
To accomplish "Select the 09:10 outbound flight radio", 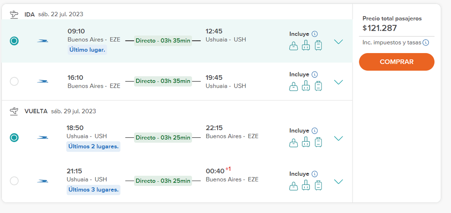I will coord(14,41).
